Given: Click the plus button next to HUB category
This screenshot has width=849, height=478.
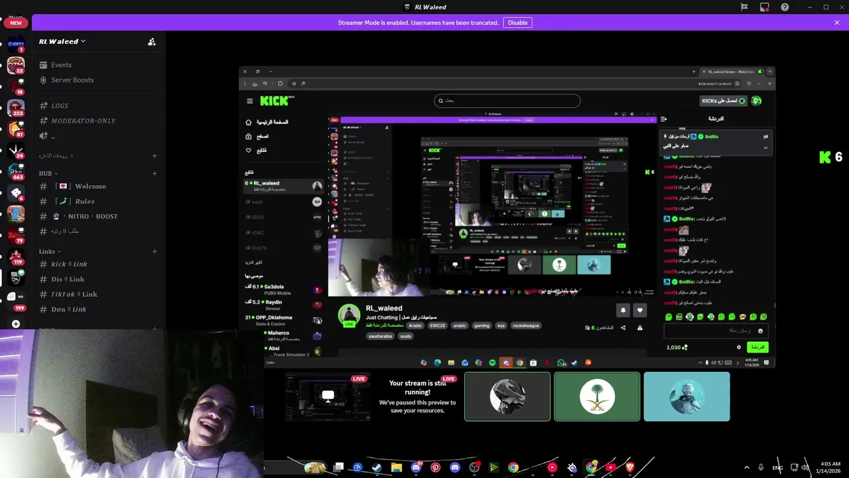Looking at the screenshot, I should point(155,174).
